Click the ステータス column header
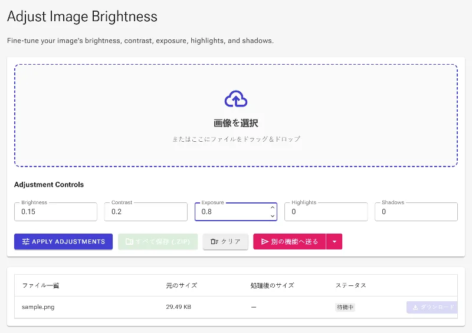The image size is (472, 333). click(x=350, y=285)
